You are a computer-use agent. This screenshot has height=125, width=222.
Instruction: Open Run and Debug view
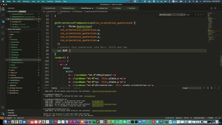[3, 27]
